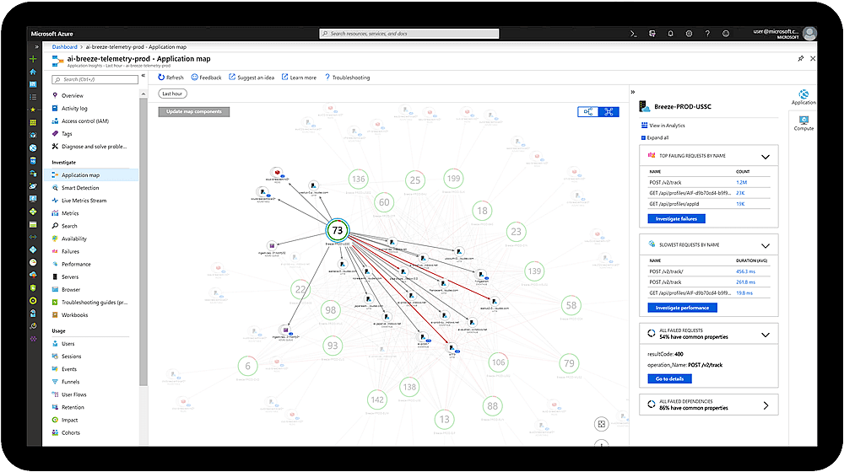Click Expand all in the details pane
This screenshot has height=472, width=844.
click(655, 137)
